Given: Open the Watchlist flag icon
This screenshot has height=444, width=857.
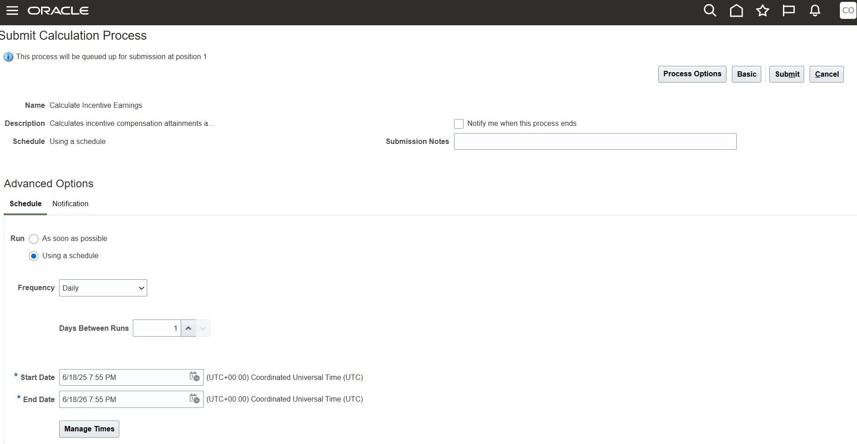Looking at the screenshot, I should coord(789,11).
